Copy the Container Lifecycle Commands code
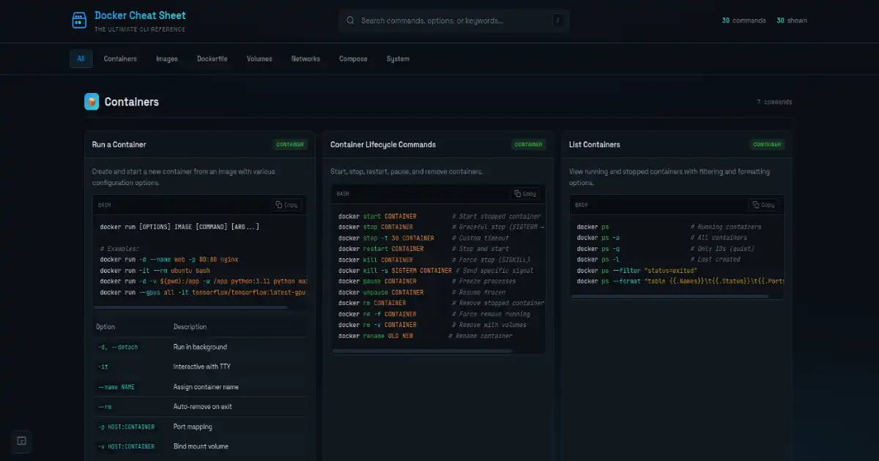Viewport: 879px width, 461px height. click(525, 194)
